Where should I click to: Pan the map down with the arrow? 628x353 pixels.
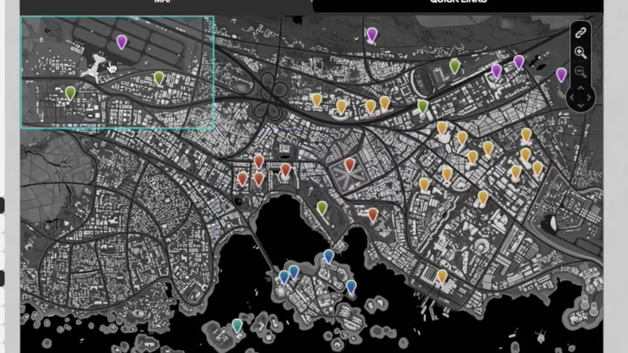[580, 106]
